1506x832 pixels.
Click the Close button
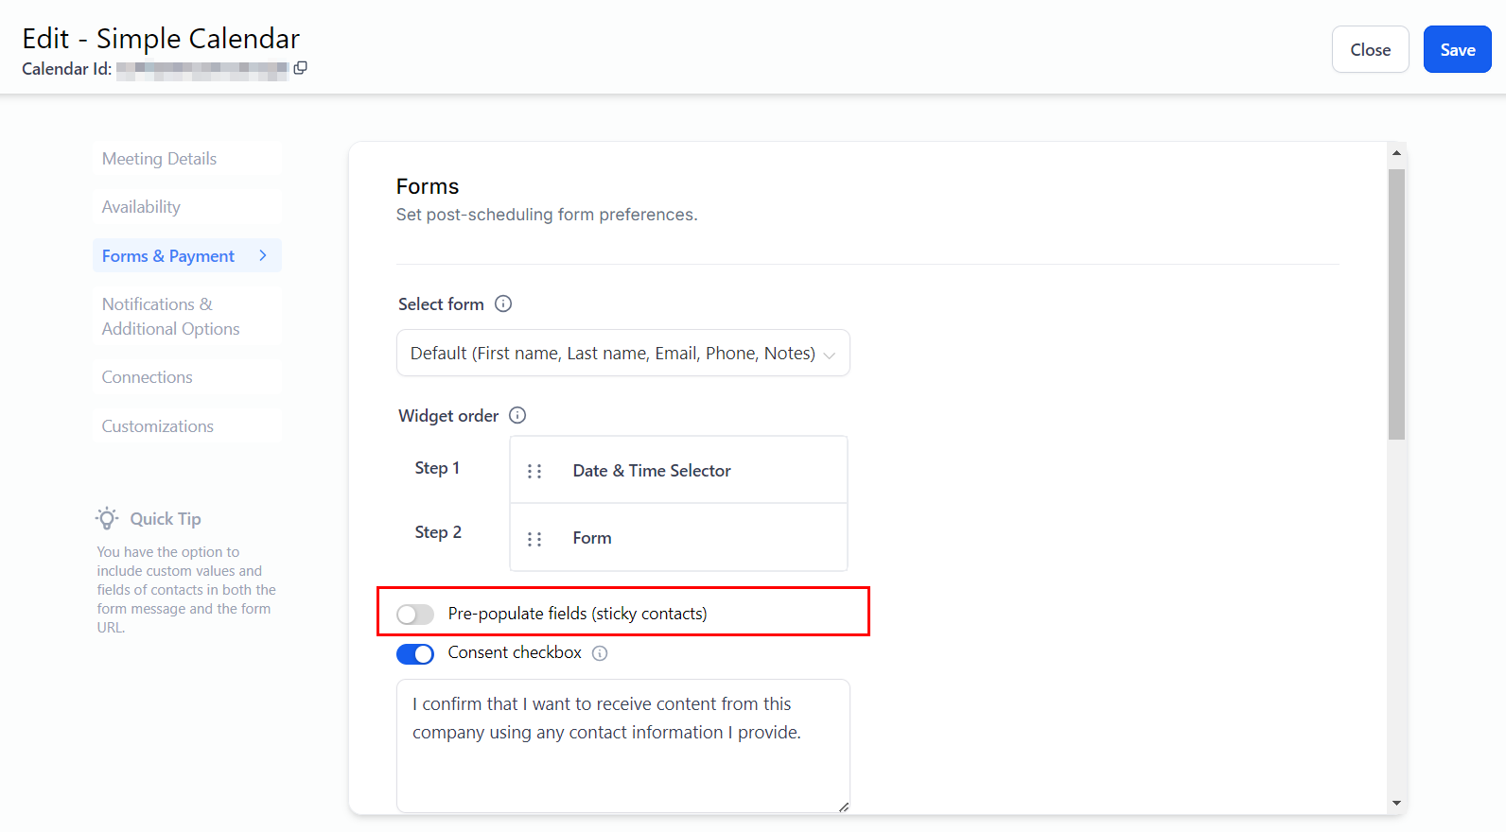(1370, 50)
